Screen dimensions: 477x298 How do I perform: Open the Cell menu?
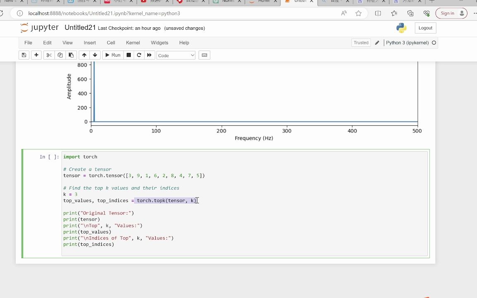tap(111, 43)
